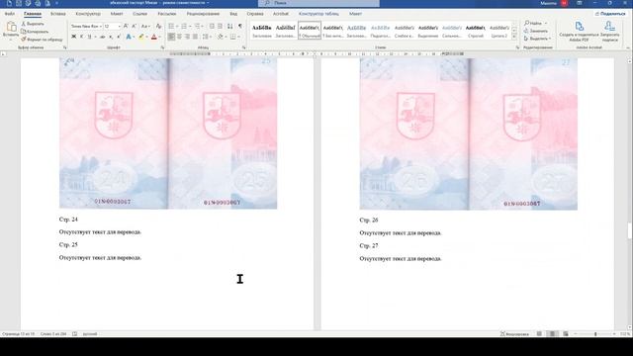Expand the styles gallery with the More arrow

[514, 38]
